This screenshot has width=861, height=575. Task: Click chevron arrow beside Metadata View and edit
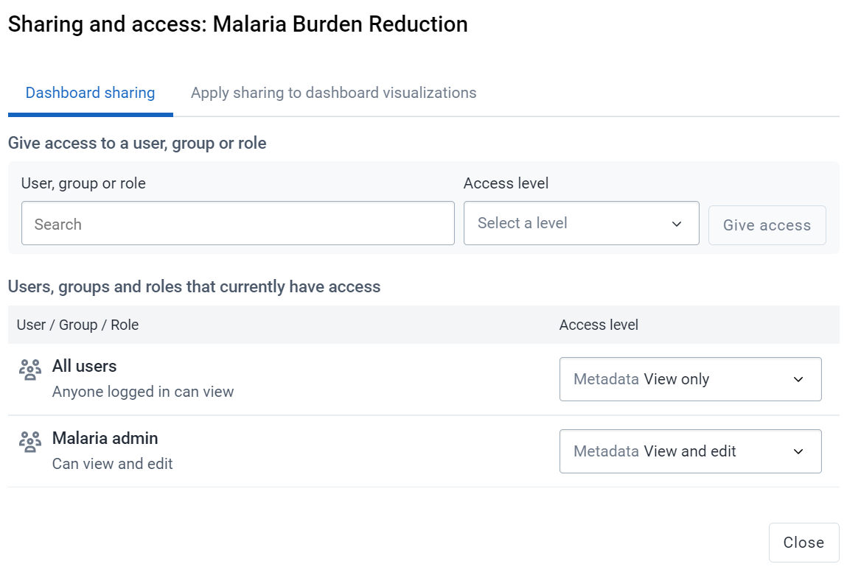pyautogui.click(x=798, y=451)
